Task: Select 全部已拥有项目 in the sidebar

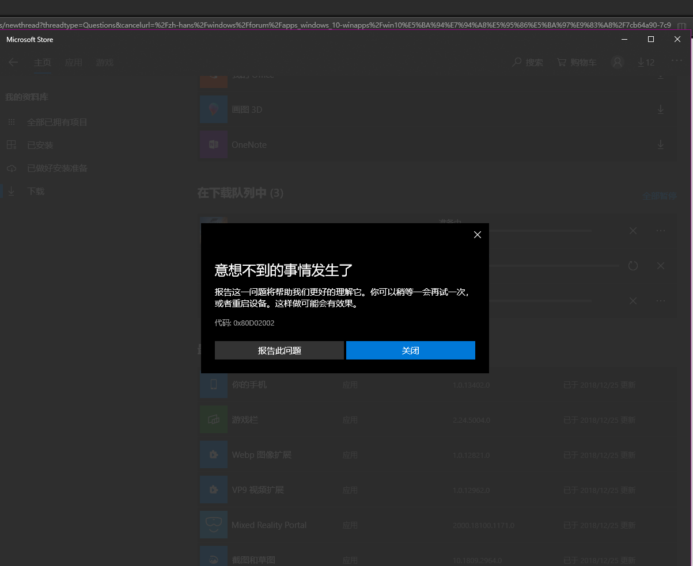Action: click(57, 123)
